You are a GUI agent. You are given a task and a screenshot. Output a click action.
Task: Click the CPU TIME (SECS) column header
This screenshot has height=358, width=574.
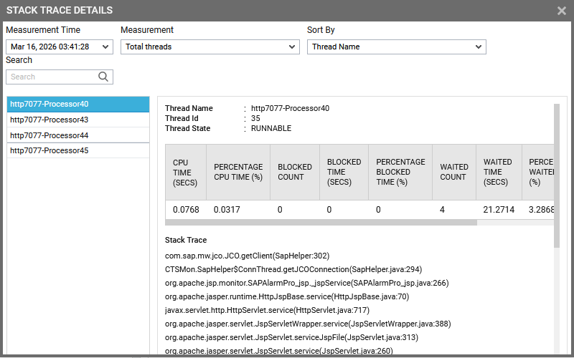(x=186, y=172)
